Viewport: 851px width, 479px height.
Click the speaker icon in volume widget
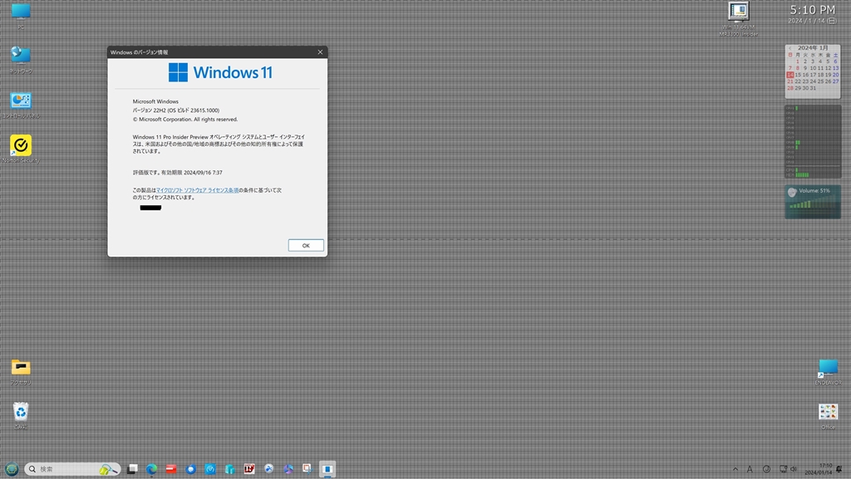point(792,192)
